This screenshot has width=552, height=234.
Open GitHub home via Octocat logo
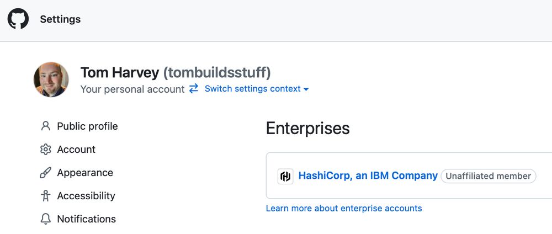point(18,19)
